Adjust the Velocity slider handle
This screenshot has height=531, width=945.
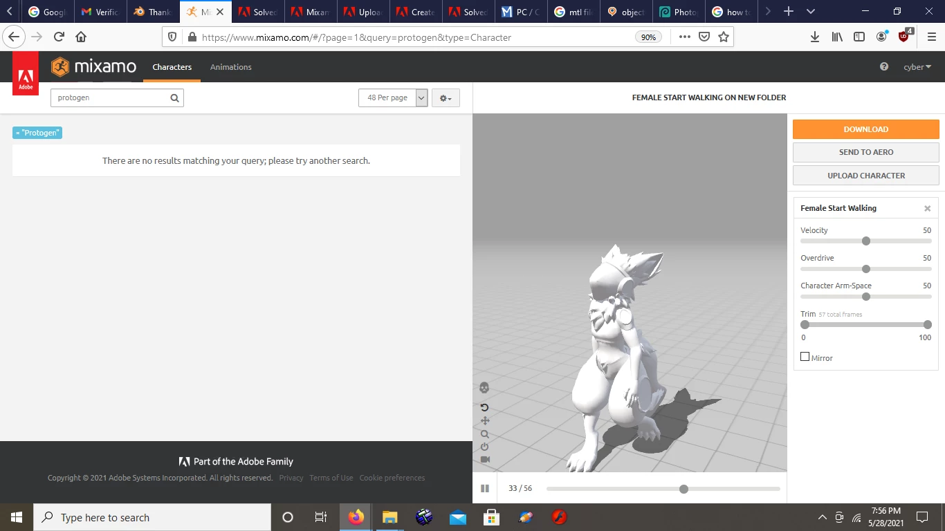pyautogui.click(x=866, y=241)
